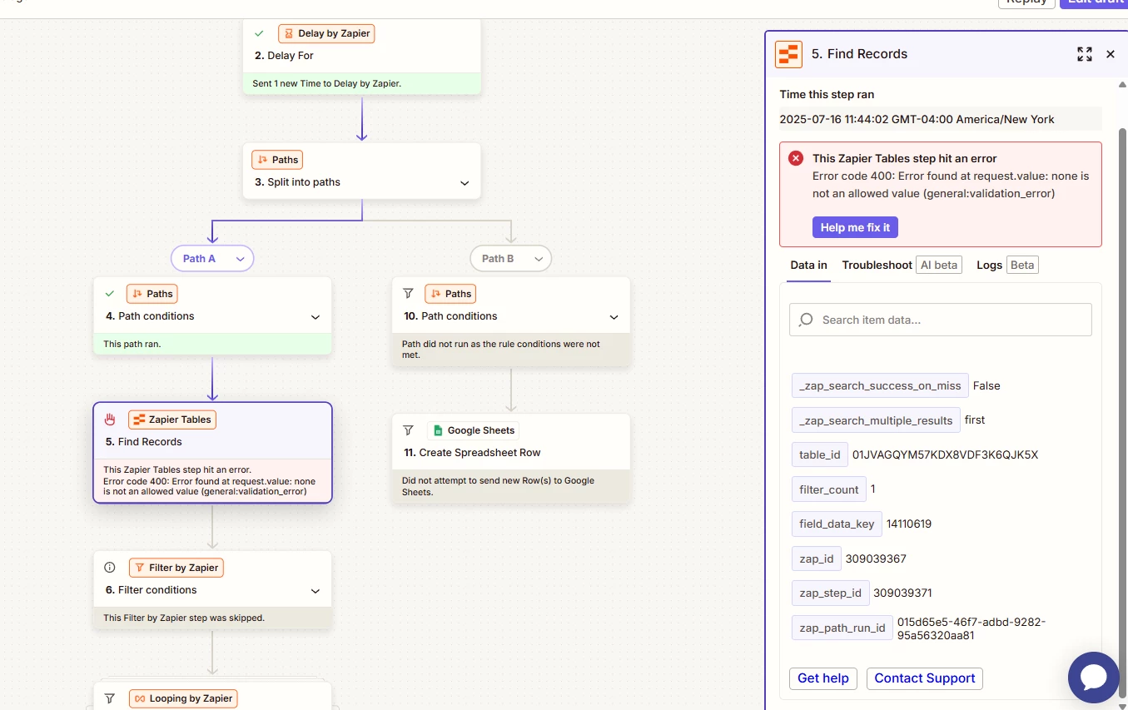The height and width of the screenshot is (710, 1128).
Task: Click the 11. Create Spreadsheet Row title
Action: pyautogui.click(x=472, y=453)
